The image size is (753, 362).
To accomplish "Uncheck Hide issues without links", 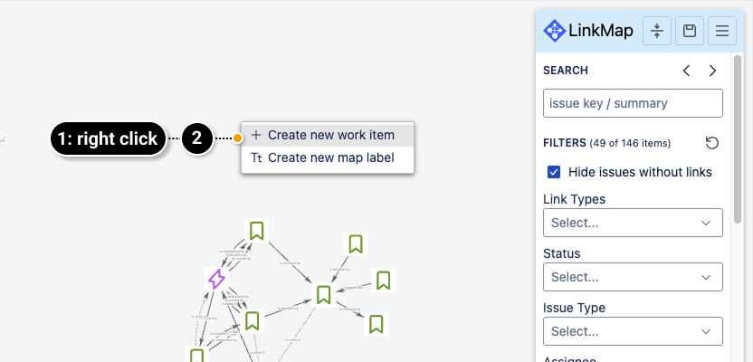I will [x=554, y=172].
